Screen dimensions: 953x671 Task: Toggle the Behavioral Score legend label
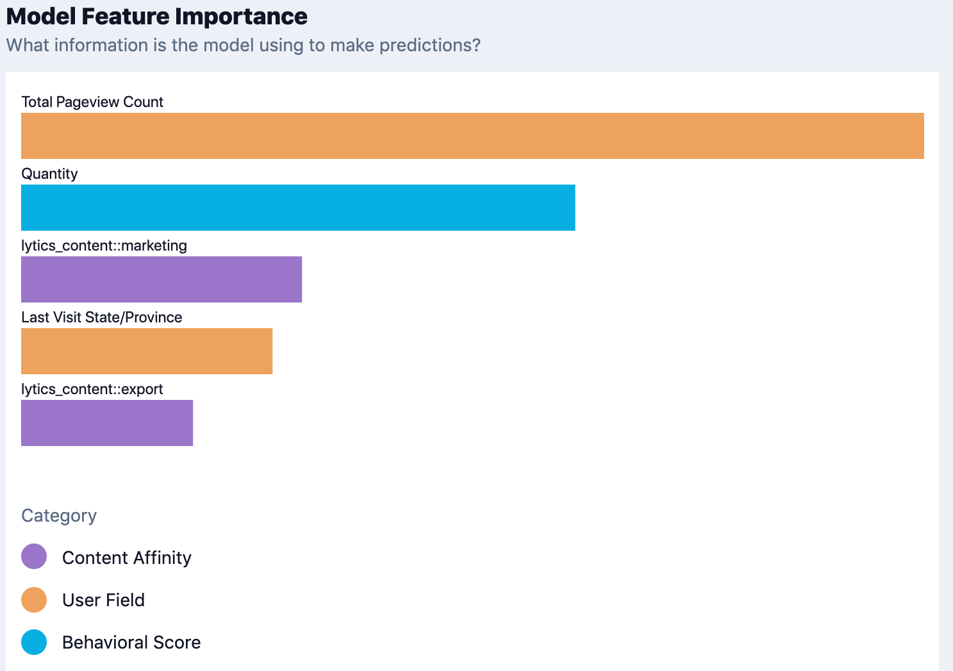point(131,642)
